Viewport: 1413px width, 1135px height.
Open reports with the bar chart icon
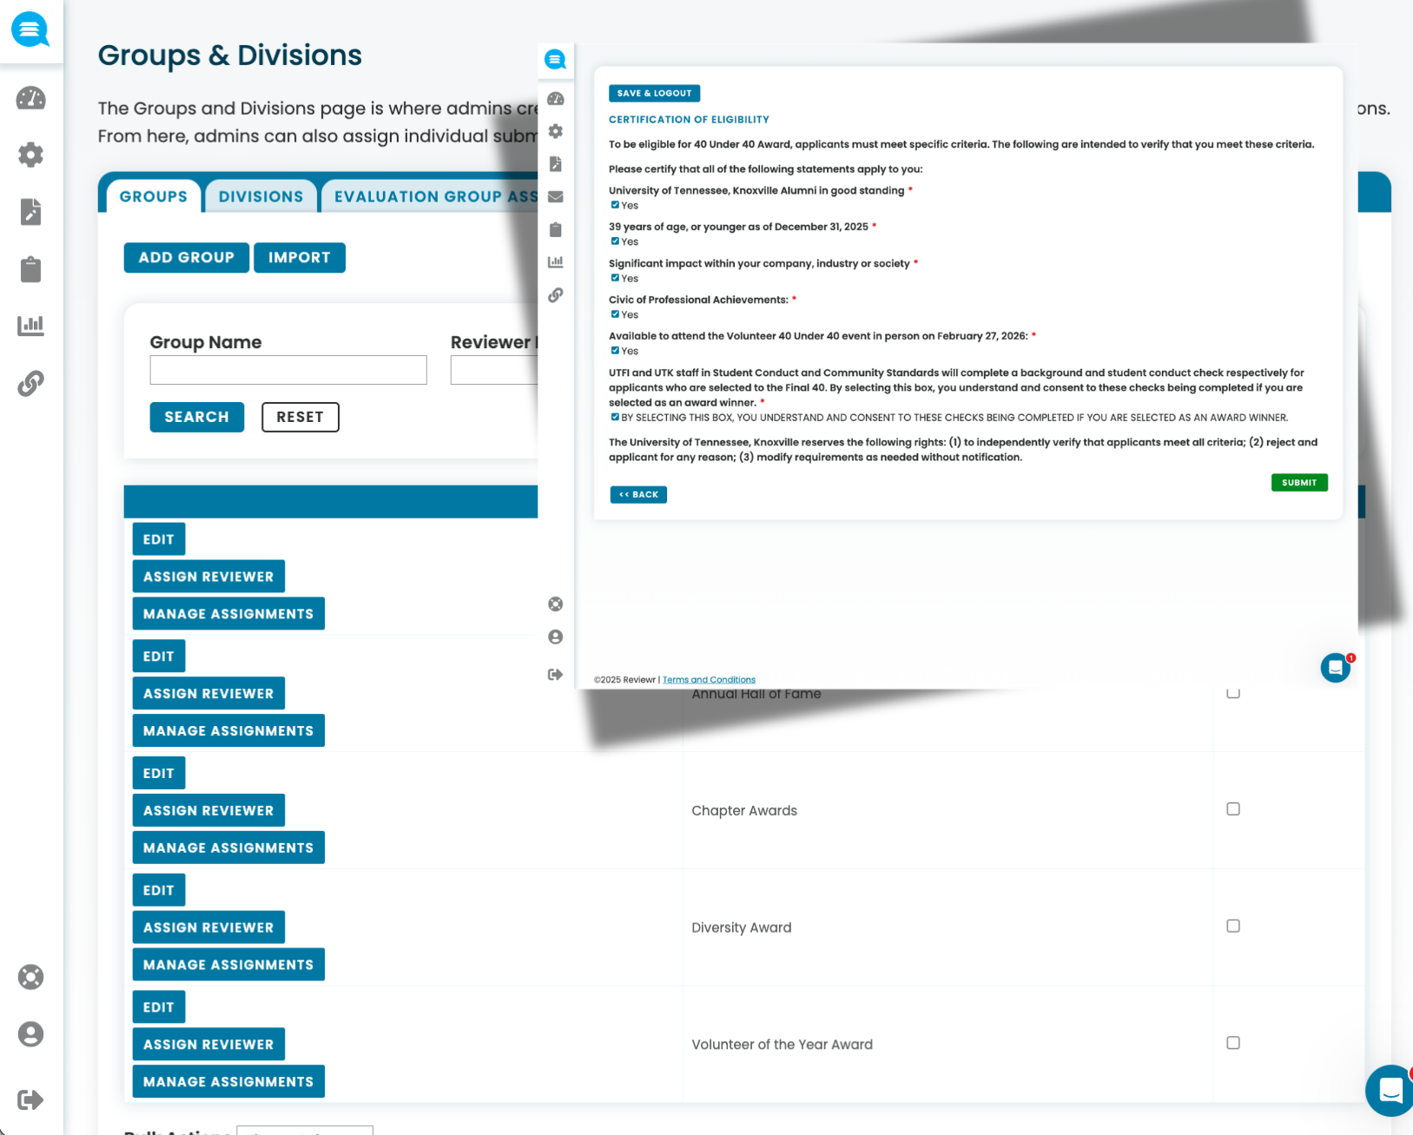(x=31, y=325)
